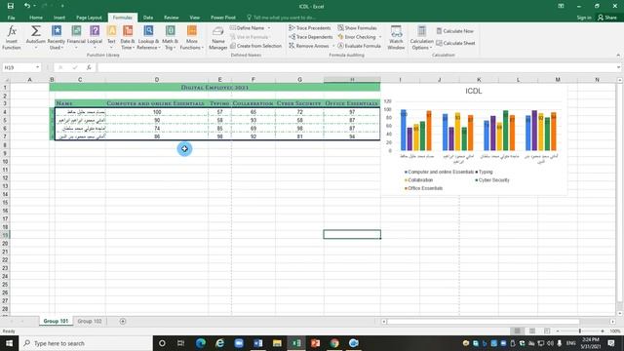Select cell with value 100
Screen dimensions: 624x351
click(x=157, y=112)
